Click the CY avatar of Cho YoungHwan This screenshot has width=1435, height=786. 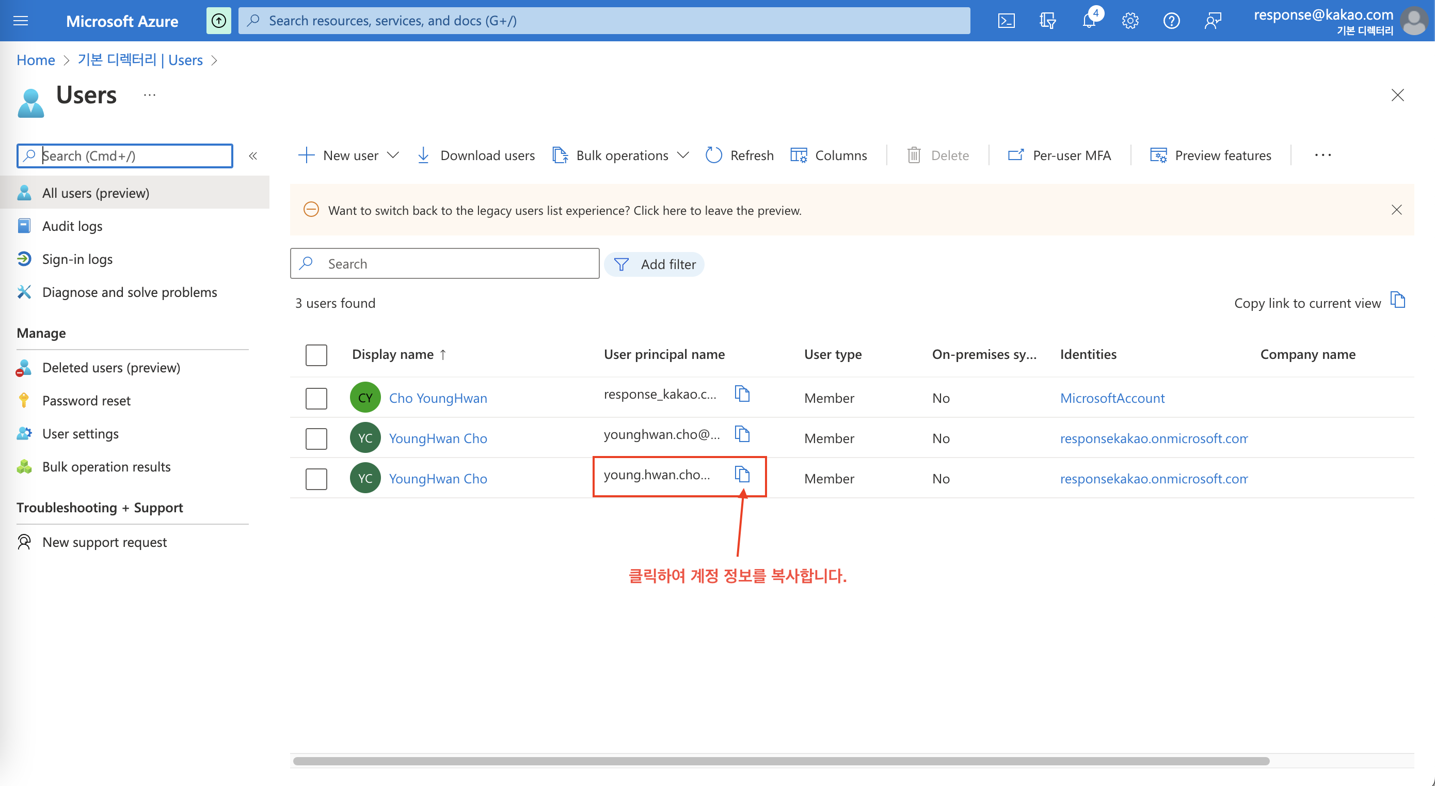[365, 398]
